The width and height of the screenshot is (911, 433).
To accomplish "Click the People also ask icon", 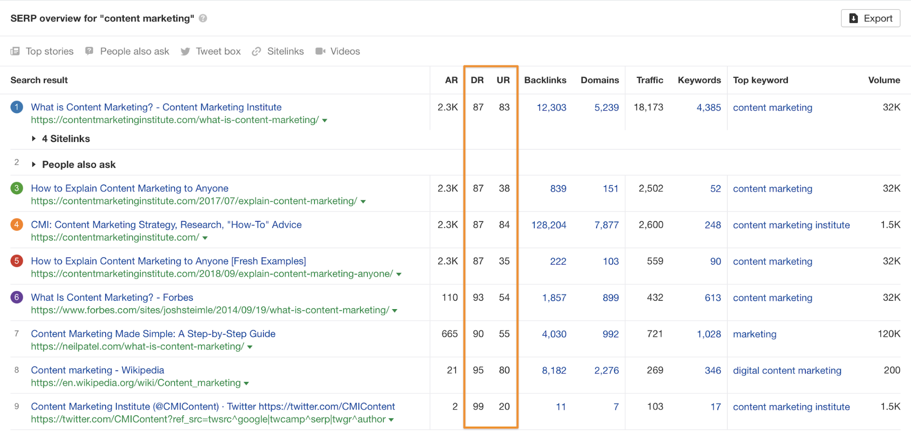I will click(89, 51).
